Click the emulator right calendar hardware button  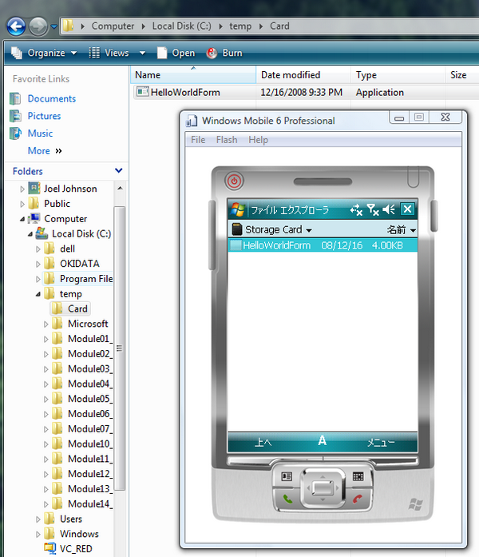pos(358,476)
